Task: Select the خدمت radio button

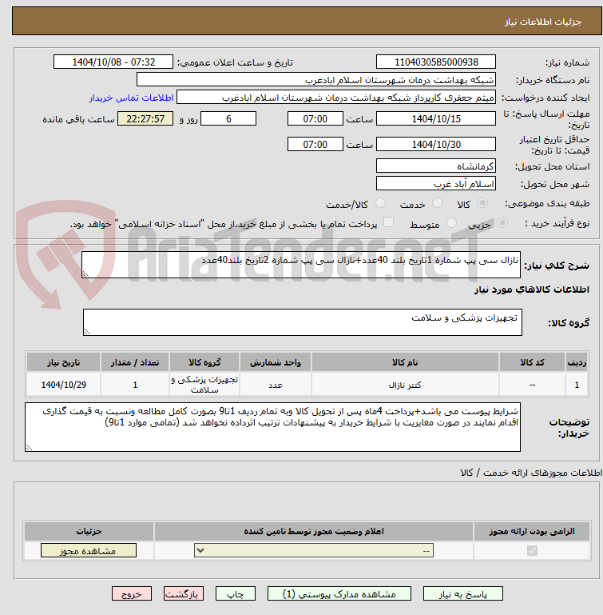Action: [437, 203]
